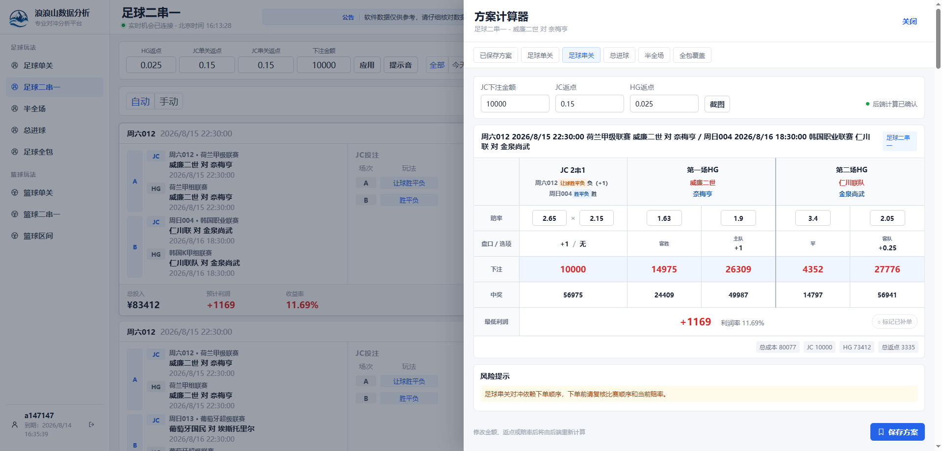
Task: Edit the JC下注金额 field showing 10000
Action: pos(515,104)
